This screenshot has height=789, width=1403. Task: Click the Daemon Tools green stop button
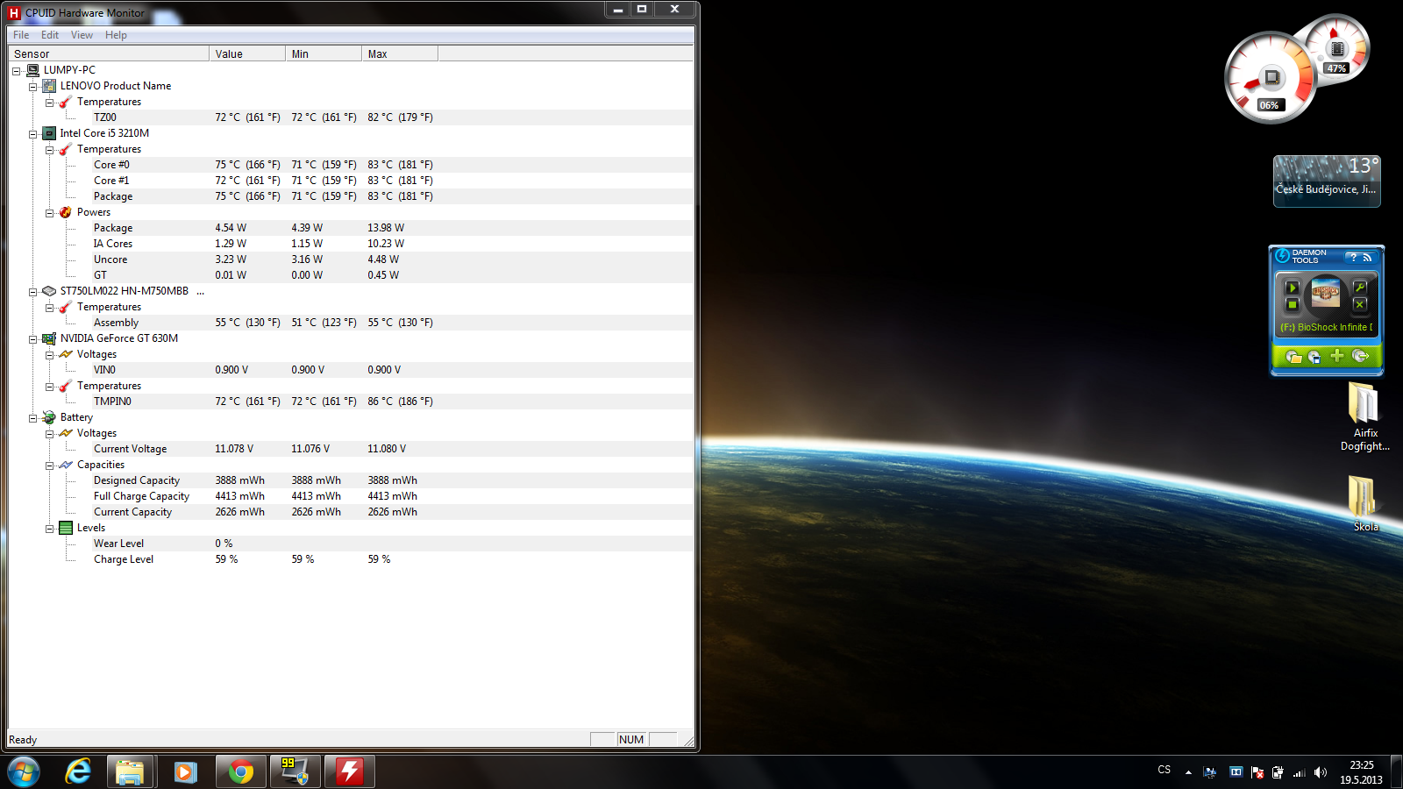[1292, 304]
